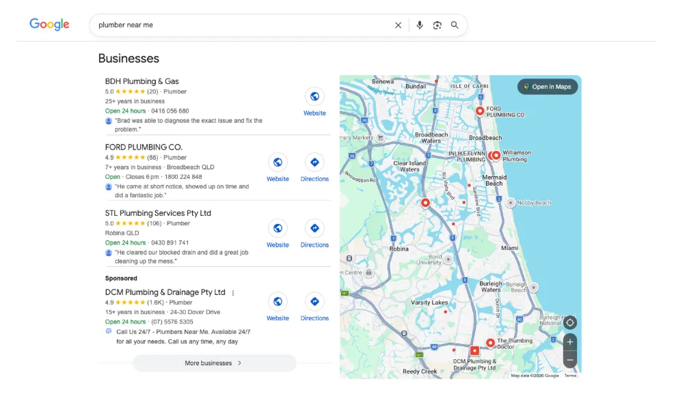Open STL Plumbing Services website globe icon
Viewport: 674px width, 394px height.
click(x=278, y=228)
